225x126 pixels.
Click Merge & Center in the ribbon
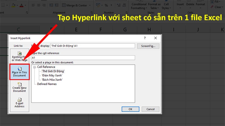tap(75, 5)
